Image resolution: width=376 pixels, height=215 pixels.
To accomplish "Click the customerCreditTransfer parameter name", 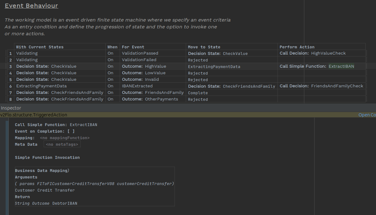I will click(x=144, y=184).
